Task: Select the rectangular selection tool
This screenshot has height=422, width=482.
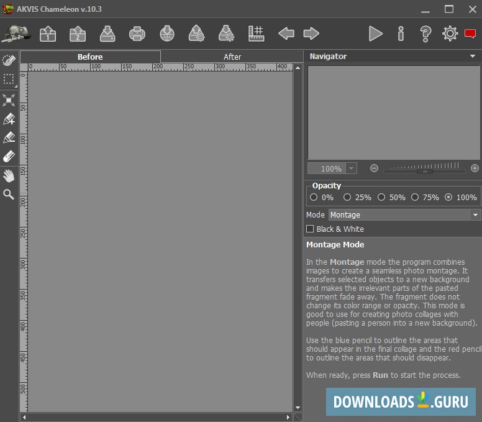Action: pyautogui.click(x=9, y=79)
